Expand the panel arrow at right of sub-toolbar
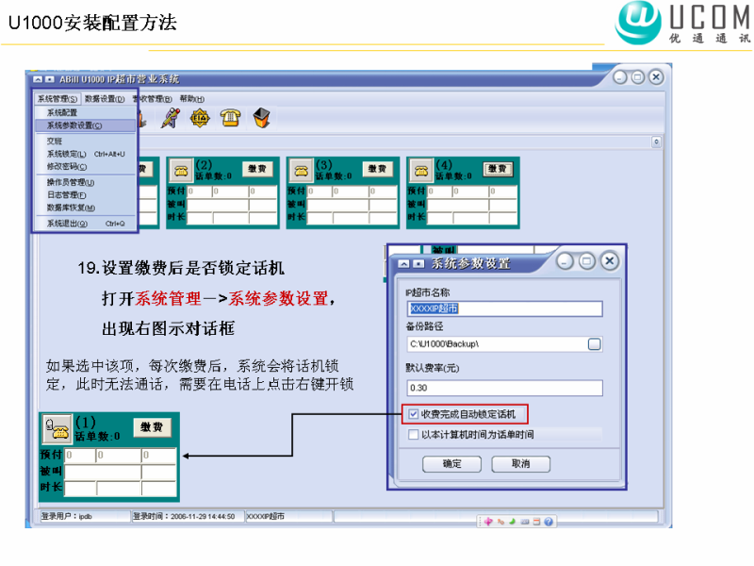Viewport: 754px width, 566px height. pos(656,142)
